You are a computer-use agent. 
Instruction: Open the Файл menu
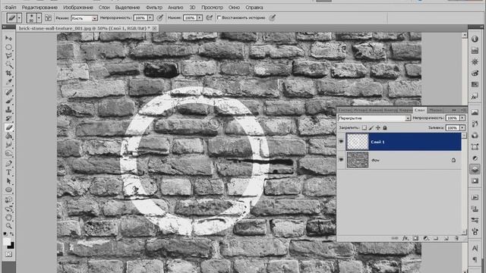click(11, 7)
